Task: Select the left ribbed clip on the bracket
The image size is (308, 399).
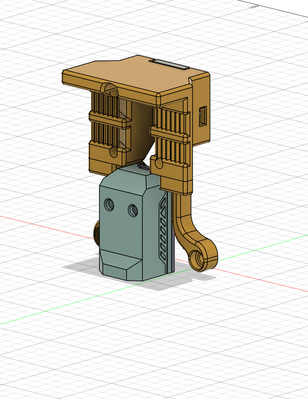Action: click(x=109, y=132)
